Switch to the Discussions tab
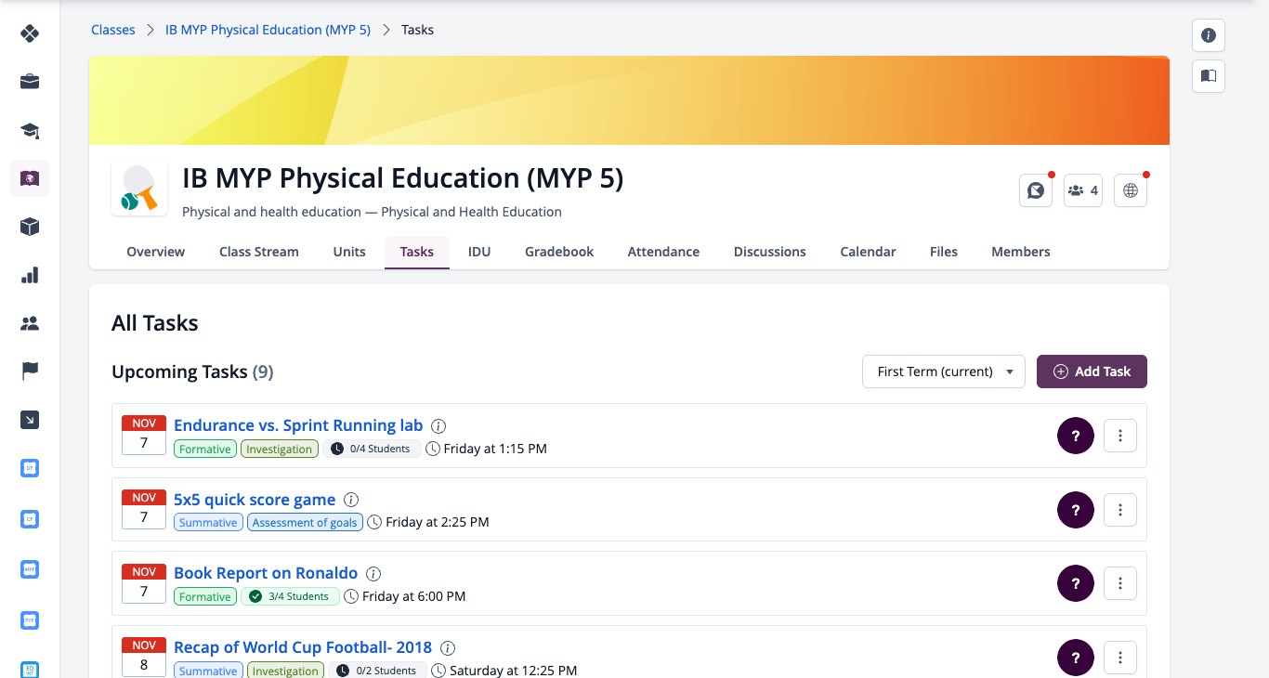The image size is (1269, 678). (770, 252)
